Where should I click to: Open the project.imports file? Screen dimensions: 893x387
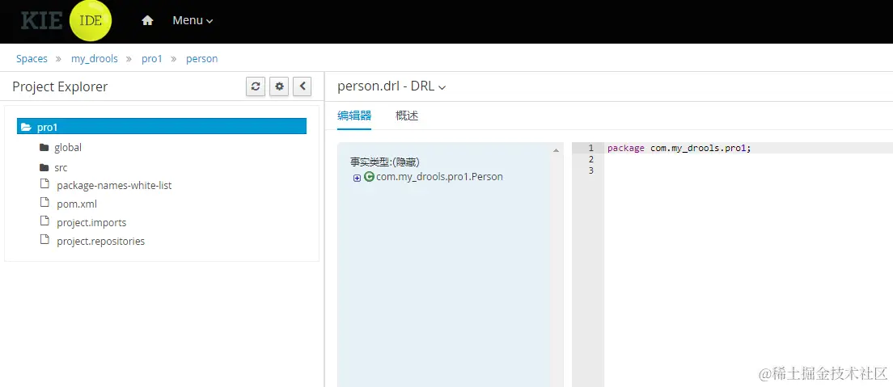click(x=91, y=222)
